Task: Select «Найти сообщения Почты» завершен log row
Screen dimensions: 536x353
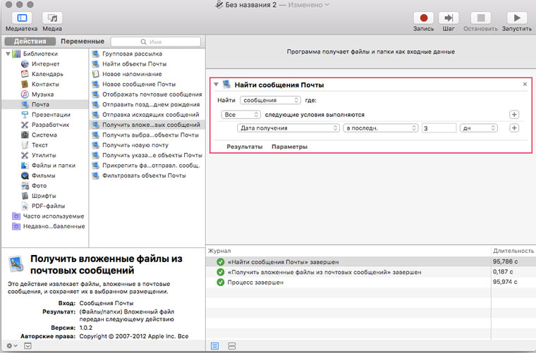Action: (x=371, y=262)
